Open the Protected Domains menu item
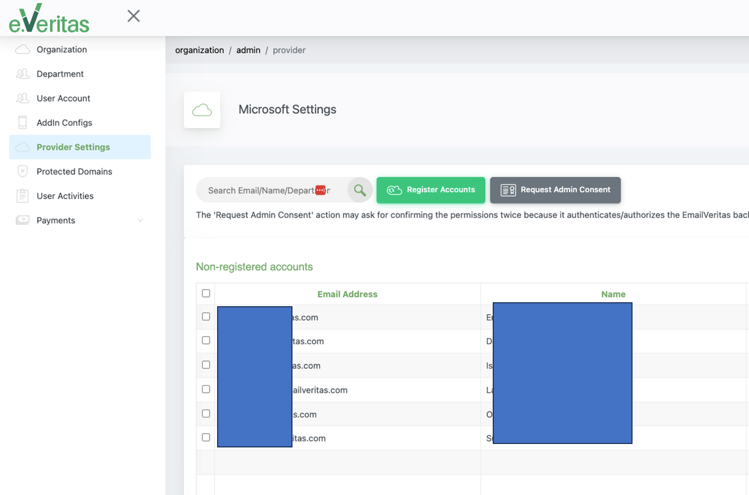Viewport: 749px width, 495px height. pos(80,171)
